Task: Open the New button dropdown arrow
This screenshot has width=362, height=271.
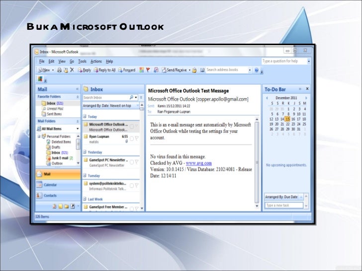Action: [53, 70]
